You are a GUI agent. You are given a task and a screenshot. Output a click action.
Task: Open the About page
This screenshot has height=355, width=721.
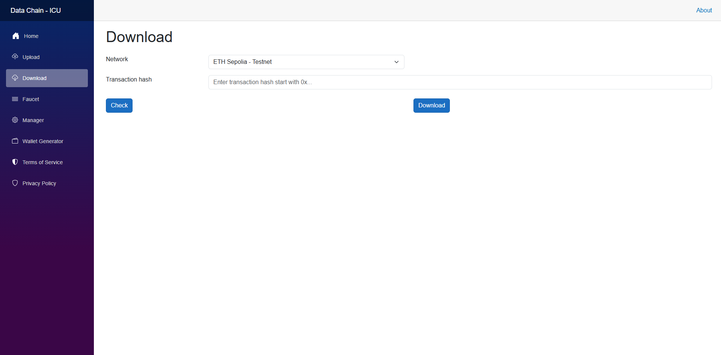(704, 10)
